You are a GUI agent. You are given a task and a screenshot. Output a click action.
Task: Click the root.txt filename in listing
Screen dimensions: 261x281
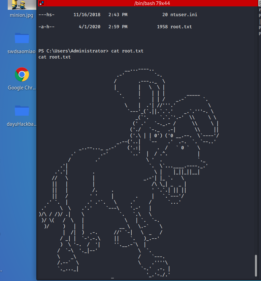(x=181, y=27)
